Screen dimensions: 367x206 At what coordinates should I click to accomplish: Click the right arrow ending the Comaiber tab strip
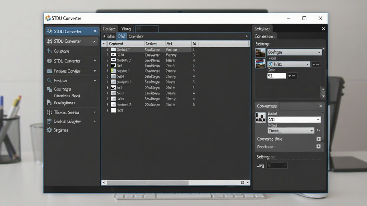coord(247,36)
